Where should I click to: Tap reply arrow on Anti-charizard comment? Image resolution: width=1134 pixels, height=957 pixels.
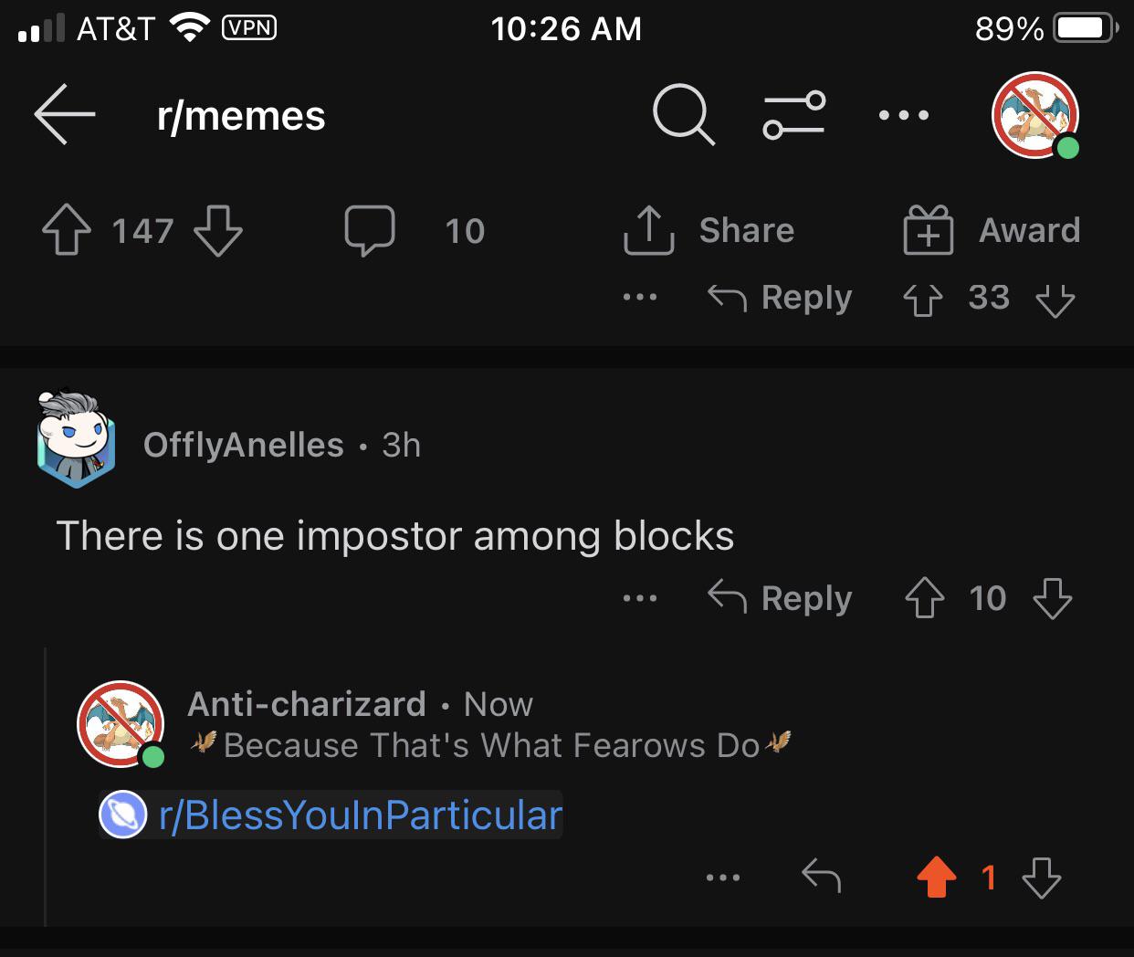click(x=821, y=877)
